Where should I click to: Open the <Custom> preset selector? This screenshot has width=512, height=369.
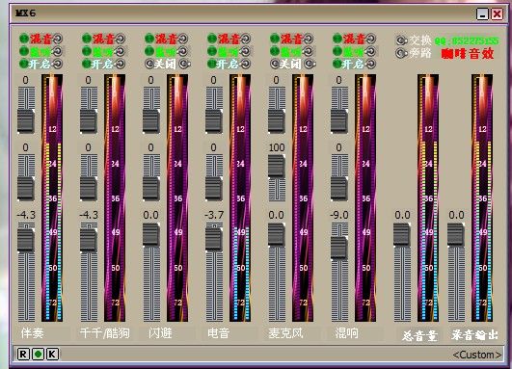(x=477, y=355)
